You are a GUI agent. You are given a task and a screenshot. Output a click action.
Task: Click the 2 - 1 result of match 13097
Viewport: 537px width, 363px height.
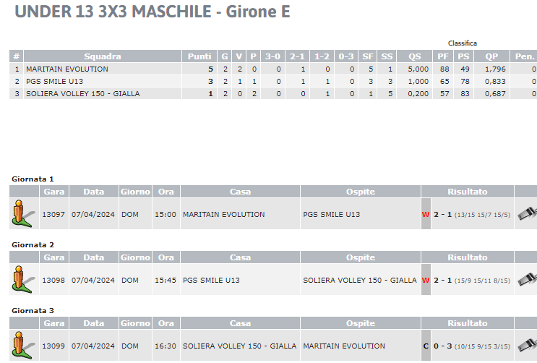click(442, 214)
